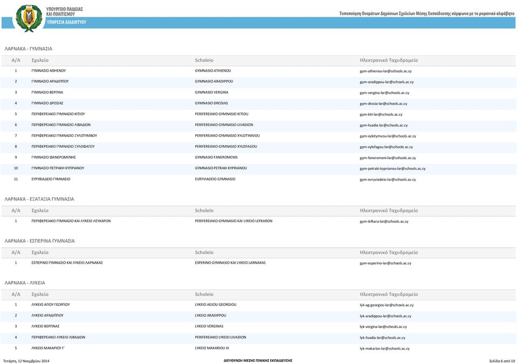Open email gym-athienou-lar@schools.ac.cy
This screenshot has width=518, height=364.
pyautogui.click(x=385, y=71)
